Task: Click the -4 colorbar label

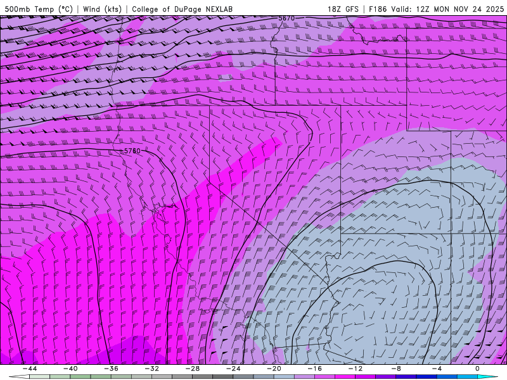Action: [x=437, y=369]
